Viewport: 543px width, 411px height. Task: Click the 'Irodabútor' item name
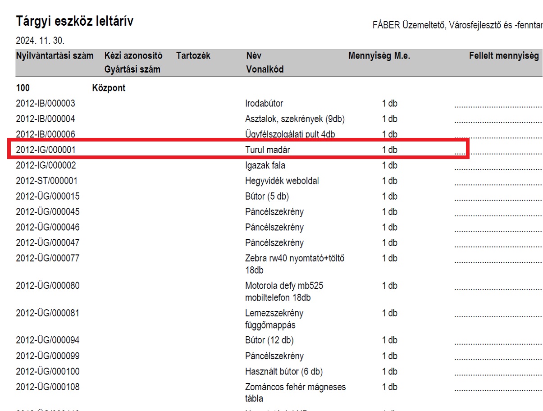coord(264,104)
